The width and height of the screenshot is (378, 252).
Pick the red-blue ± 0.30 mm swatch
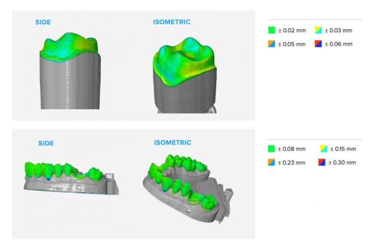(323, 162)
